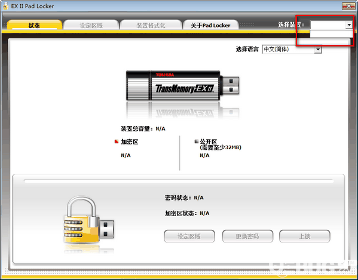Open the 选择语言 language dropdown
This screenshot has height=280, width=358.
(292, 49)
